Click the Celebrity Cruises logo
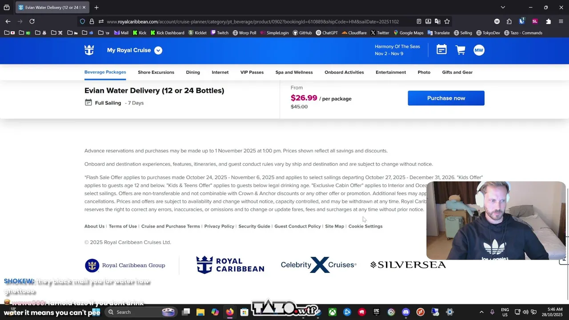 click(x=318, y=265)
